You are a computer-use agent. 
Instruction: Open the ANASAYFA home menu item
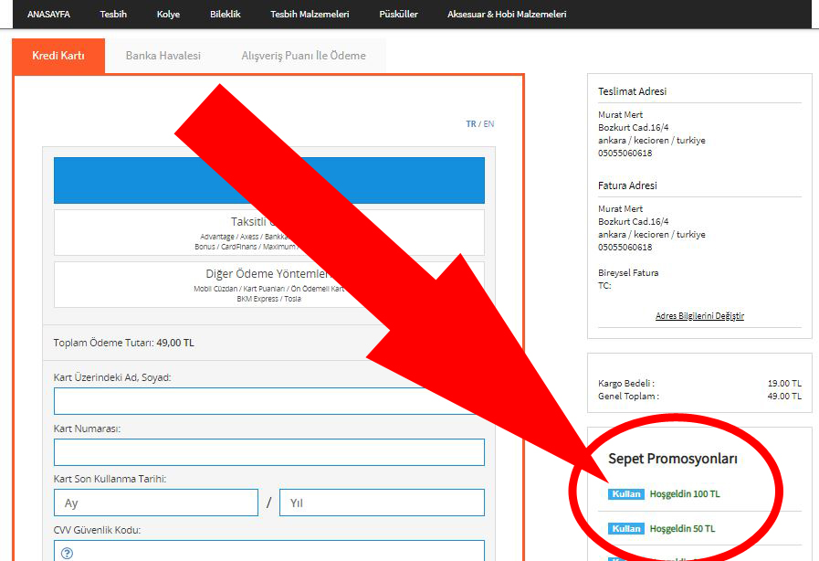(x=49, y=15)
